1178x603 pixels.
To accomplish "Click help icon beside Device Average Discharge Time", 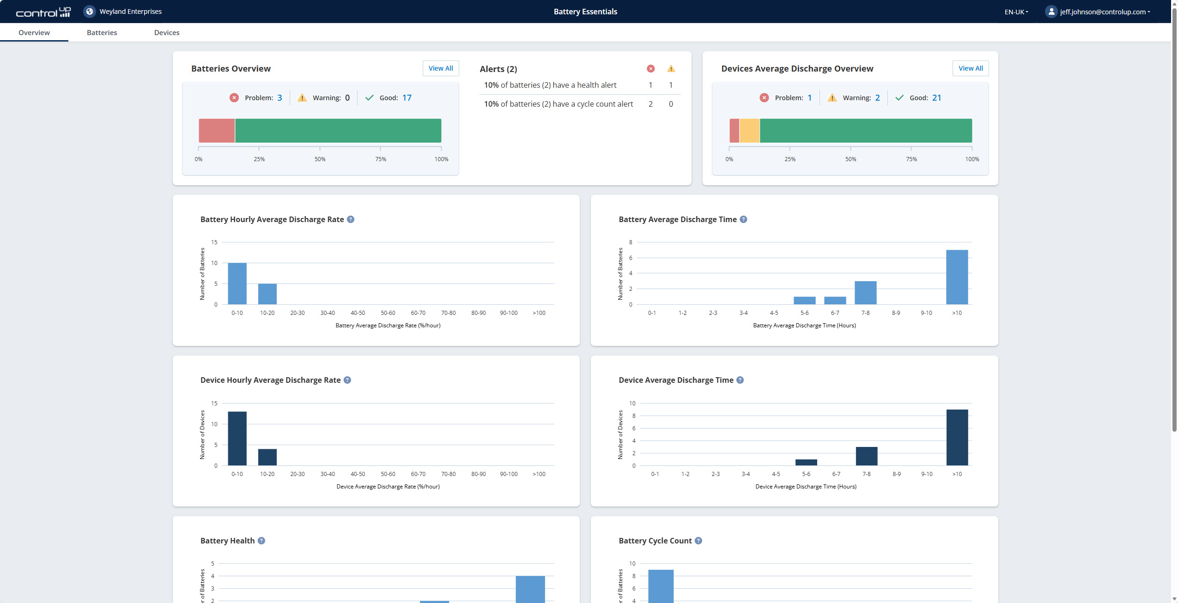I will point(740,380).
